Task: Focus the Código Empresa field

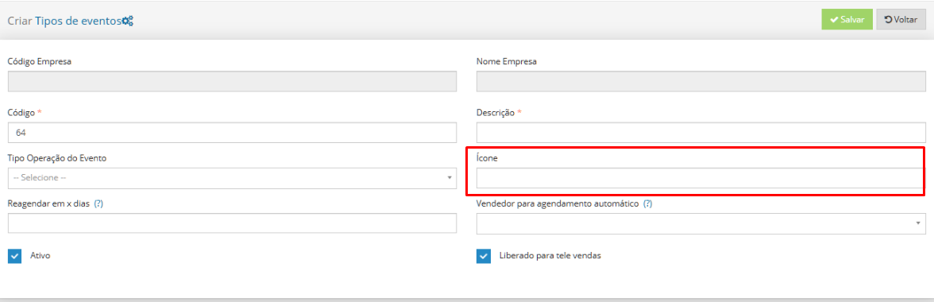Action: [x=232, y=82]
